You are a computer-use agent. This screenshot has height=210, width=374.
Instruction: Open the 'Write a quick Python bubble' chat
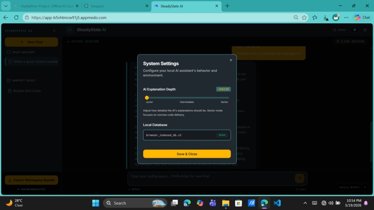32,62
